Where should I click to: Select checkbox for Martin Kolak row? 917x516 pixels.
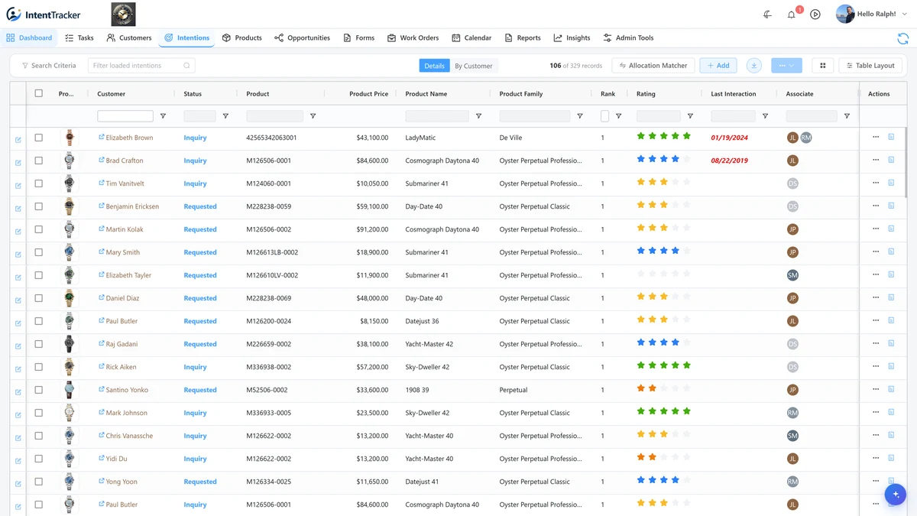[39, 229]
